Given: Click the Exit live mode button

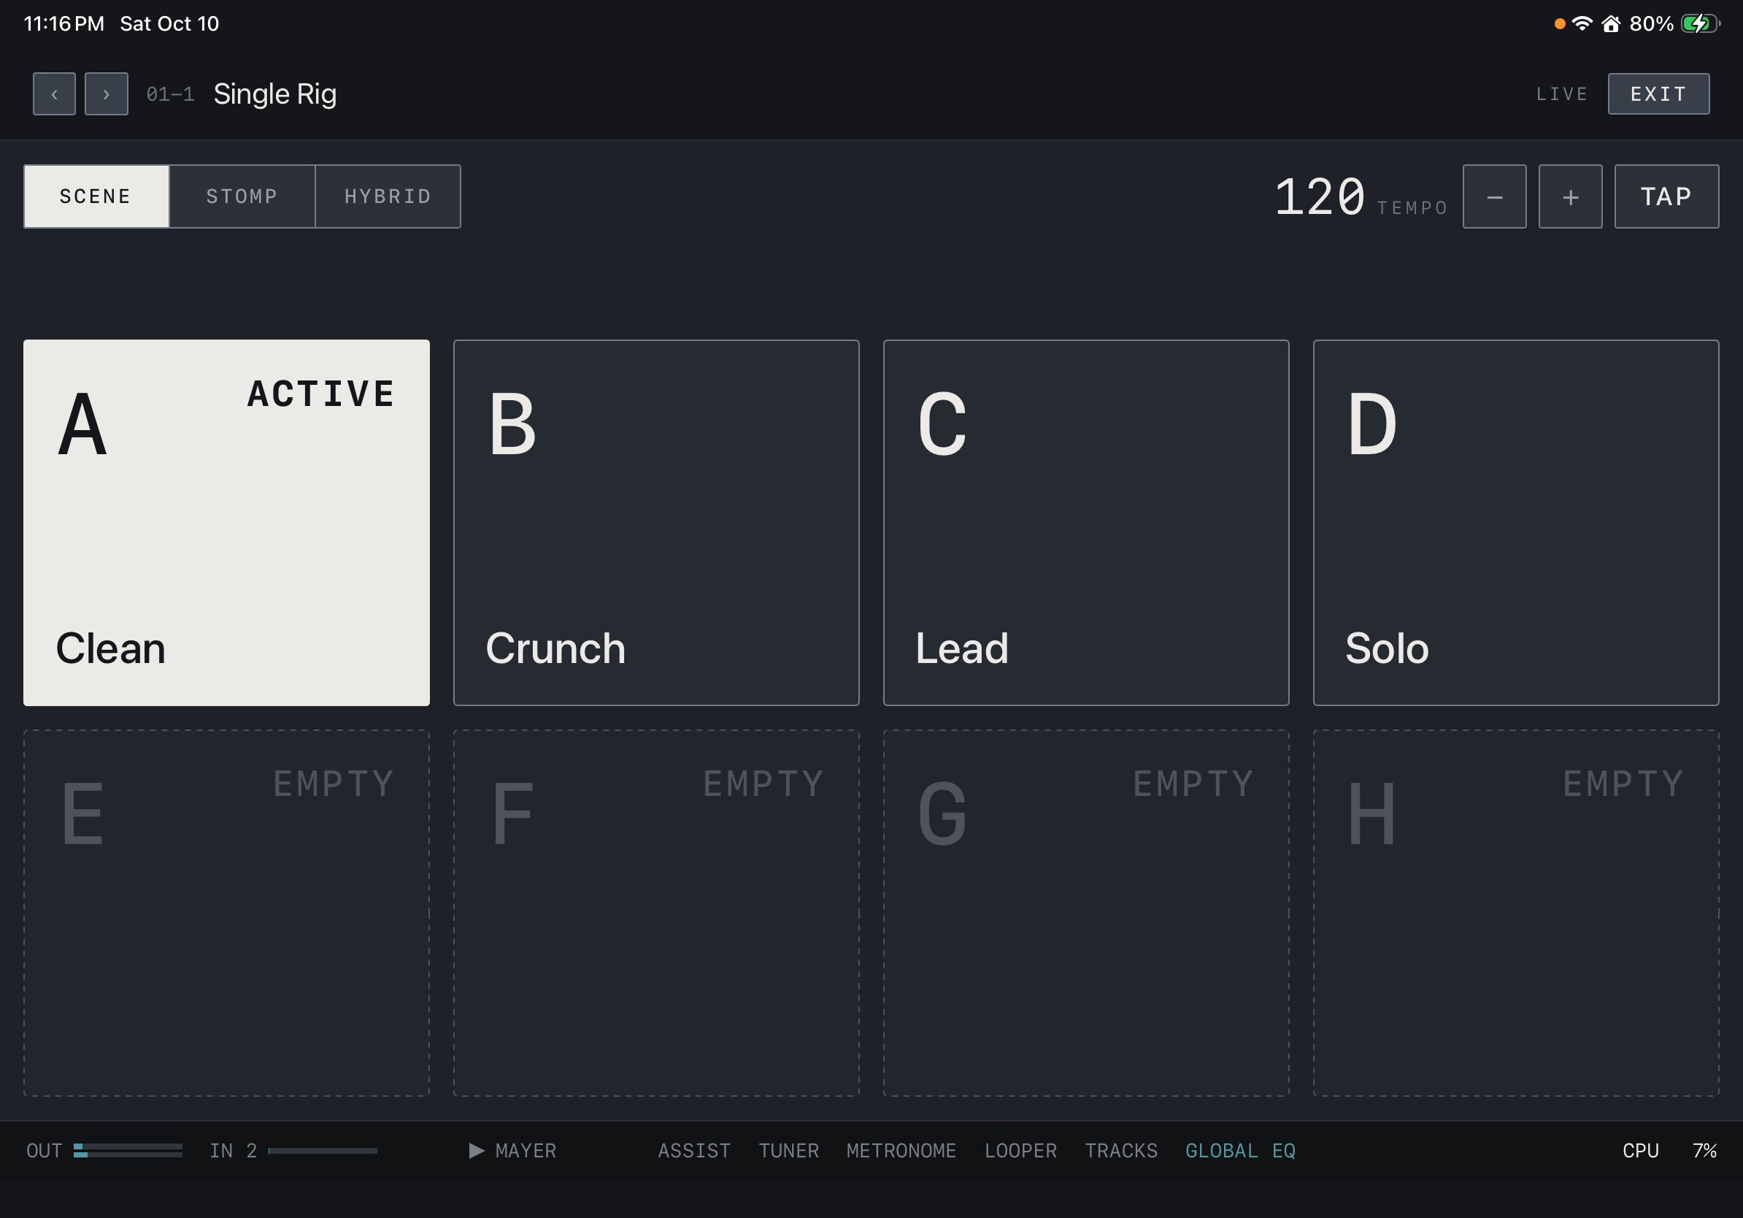Looking at the screenshot, I should click(1658, 94).
